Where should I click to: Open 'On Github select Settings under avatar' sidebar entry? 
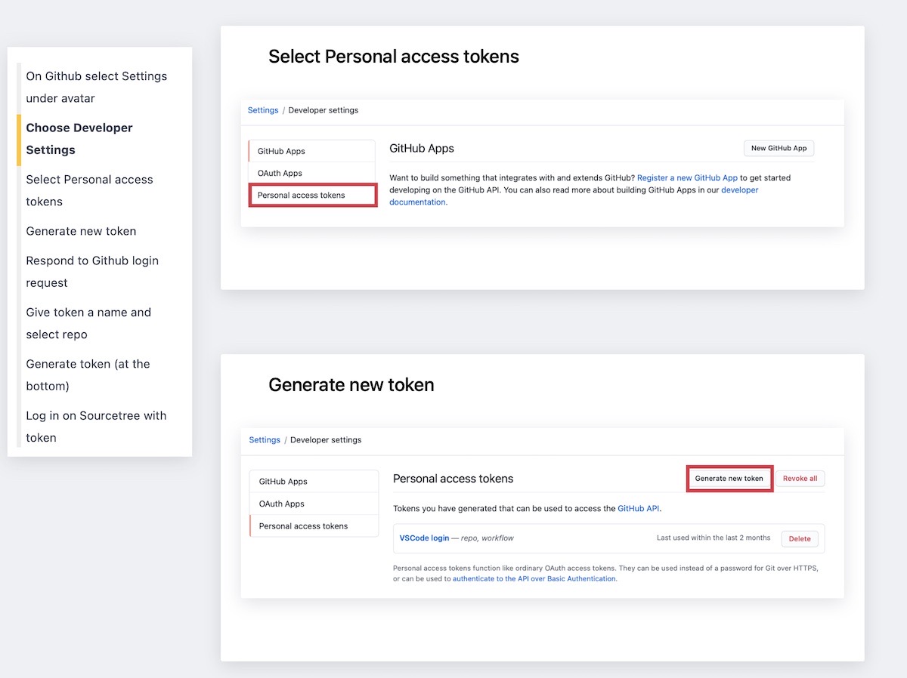96,87
